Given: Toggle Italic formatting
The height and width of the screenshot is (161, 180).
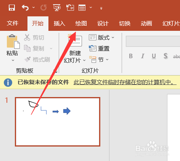Looking at the screenshot, I should pyautogui.click(x=143, y=56).
